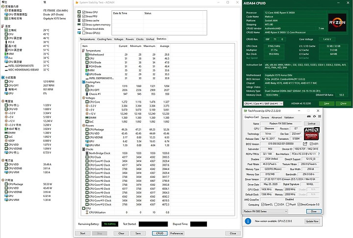The width and height of the screenshot is (353, 238).
Task: Click the hourglass icon beside CPU Utilization
Action: 87,213
